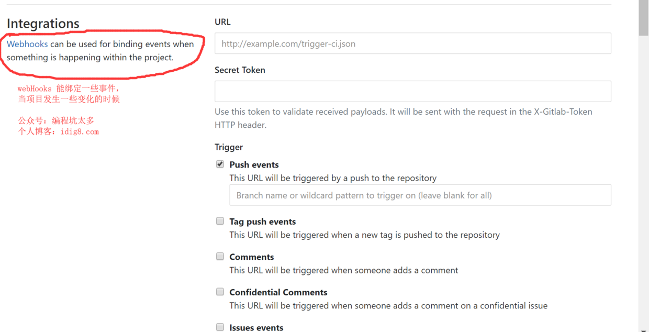Image resolution: width=649 pixels, height=332 pixels.
Task: Check the Comments trigger checkbox
Action: click(x=220, y=256)
